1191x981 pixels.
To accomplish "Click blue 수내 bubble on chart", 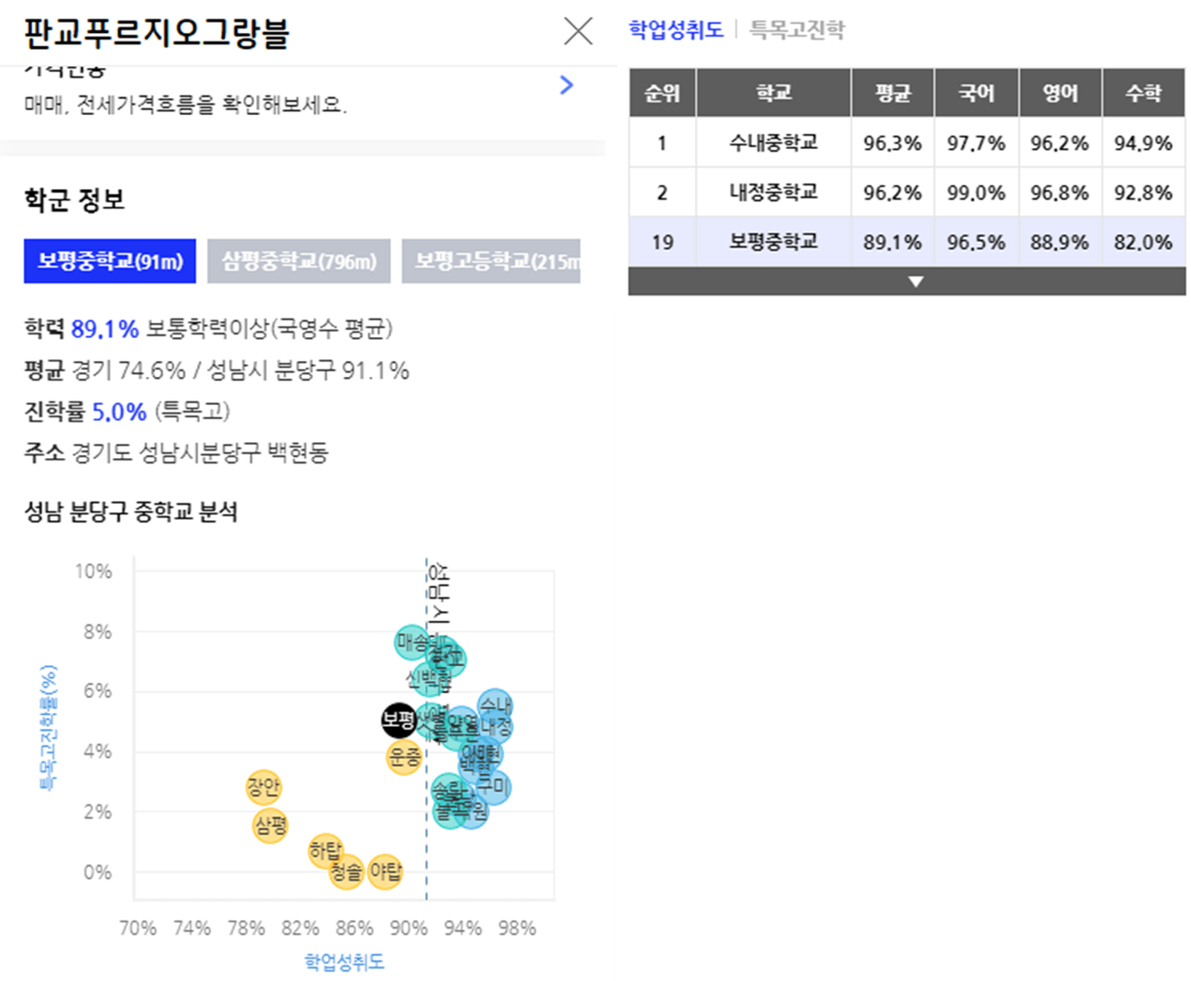I will 495,706.
